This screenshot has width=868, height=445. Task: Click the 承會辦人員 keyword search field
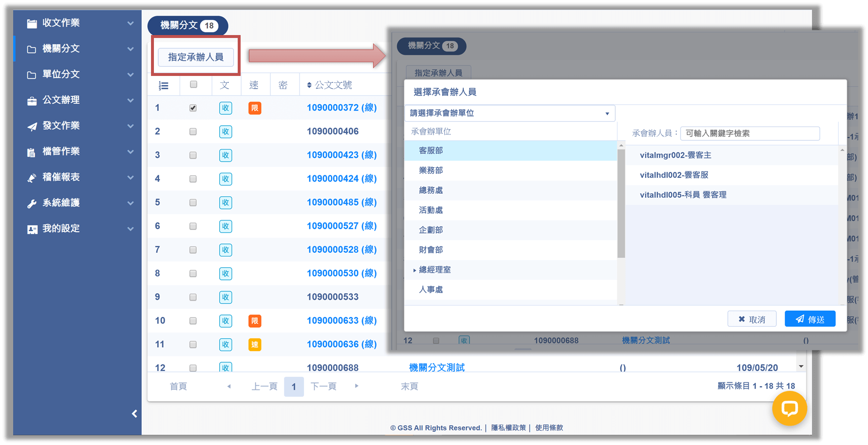coord(750,133)
